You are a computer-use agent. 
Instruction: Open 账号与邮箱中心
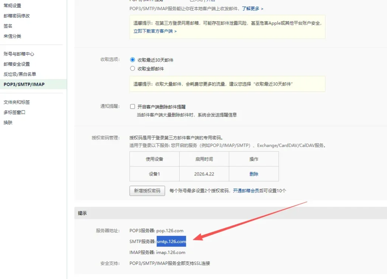coord(19,54)
